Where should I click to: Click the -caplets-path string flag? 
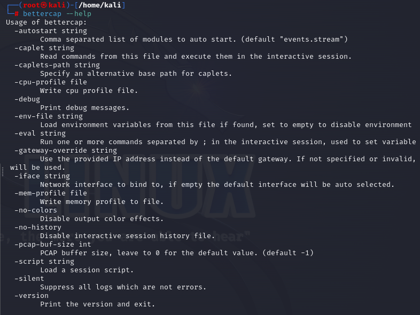point(57,65)
